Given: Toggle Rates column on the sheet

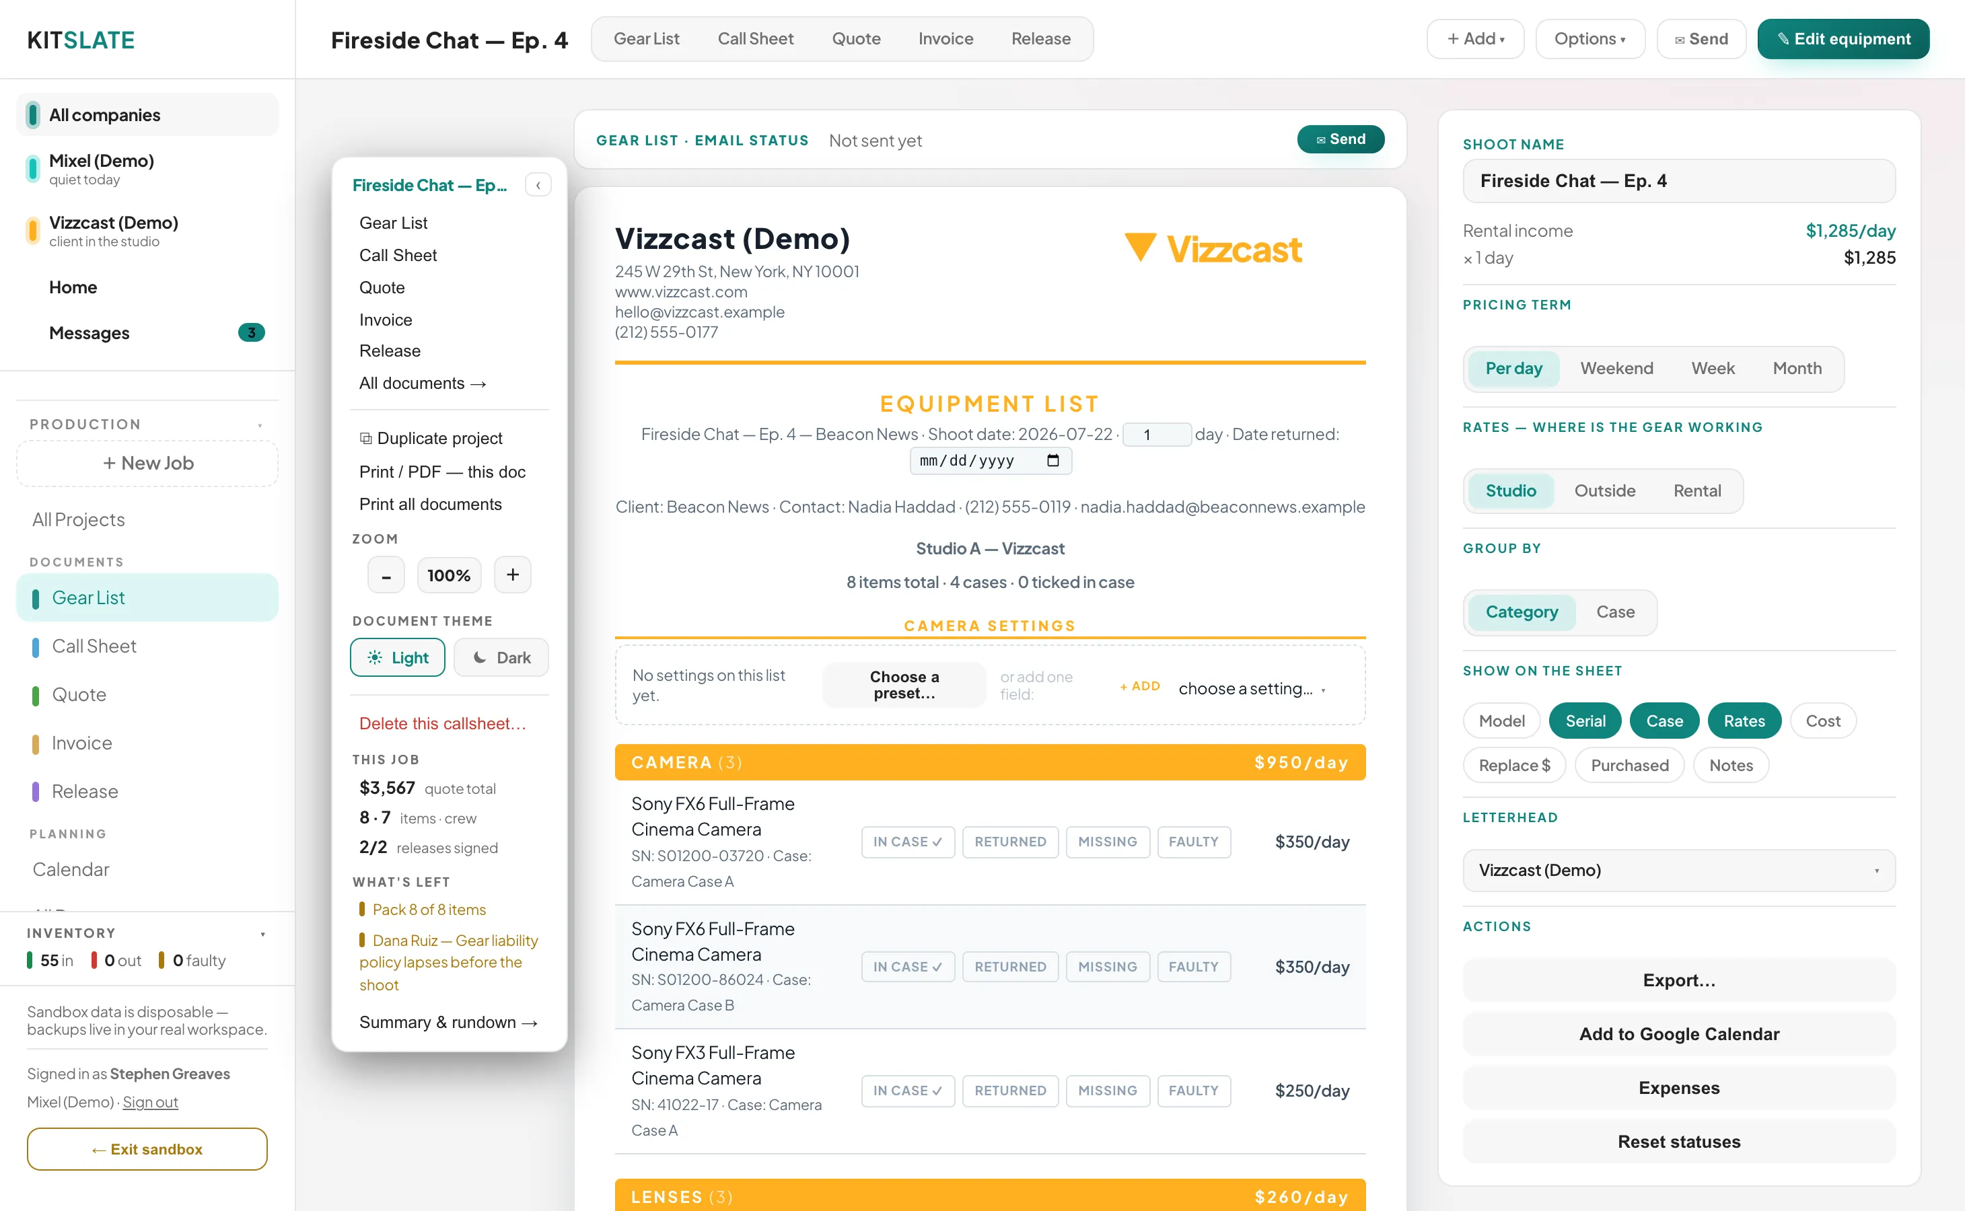Looking at the screenshot, I should coord(1744,721).
